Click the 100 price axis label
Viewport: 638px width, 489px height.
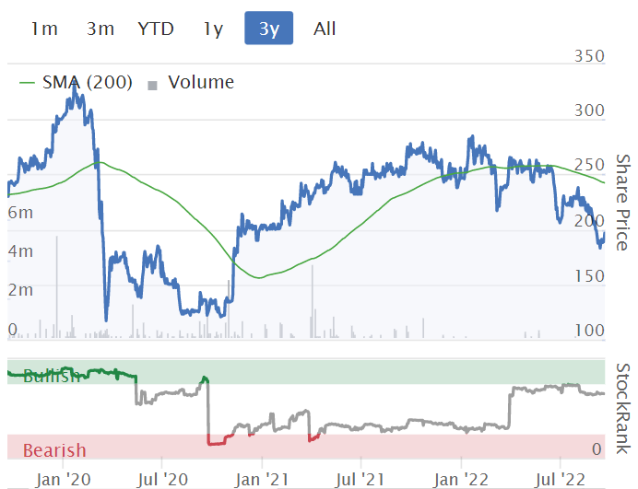point(589,331)
